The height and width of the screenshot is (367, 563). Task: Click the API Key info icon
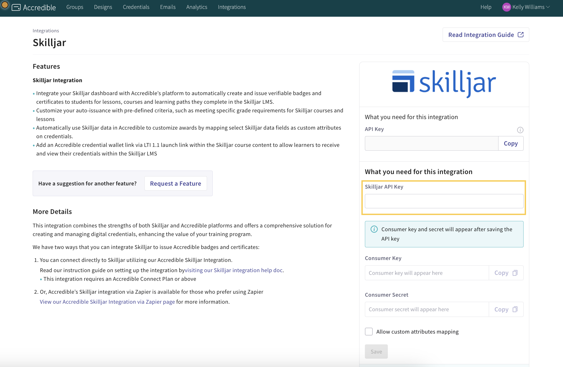520,130
